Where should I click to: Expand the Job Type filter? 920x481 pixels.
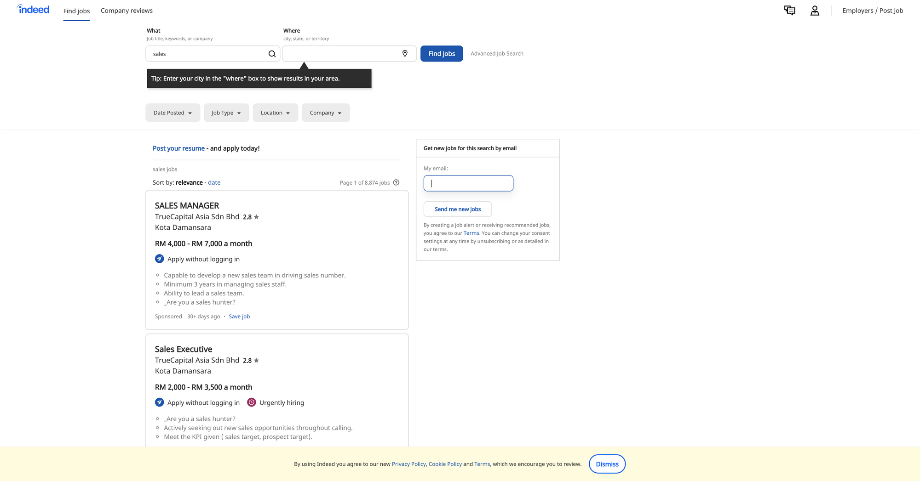226,113
